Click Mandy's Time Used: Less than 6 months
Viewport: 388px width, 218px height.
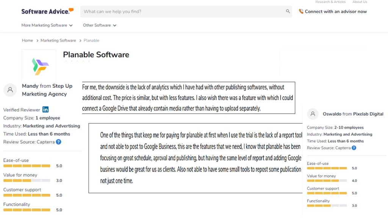[37, 134]
